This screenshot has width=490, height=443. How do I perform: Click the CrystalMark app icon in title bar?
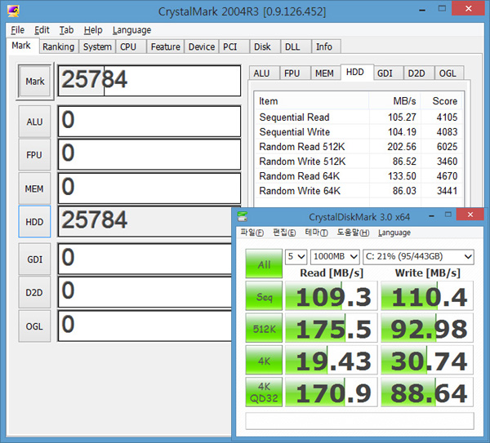[13, 11]
